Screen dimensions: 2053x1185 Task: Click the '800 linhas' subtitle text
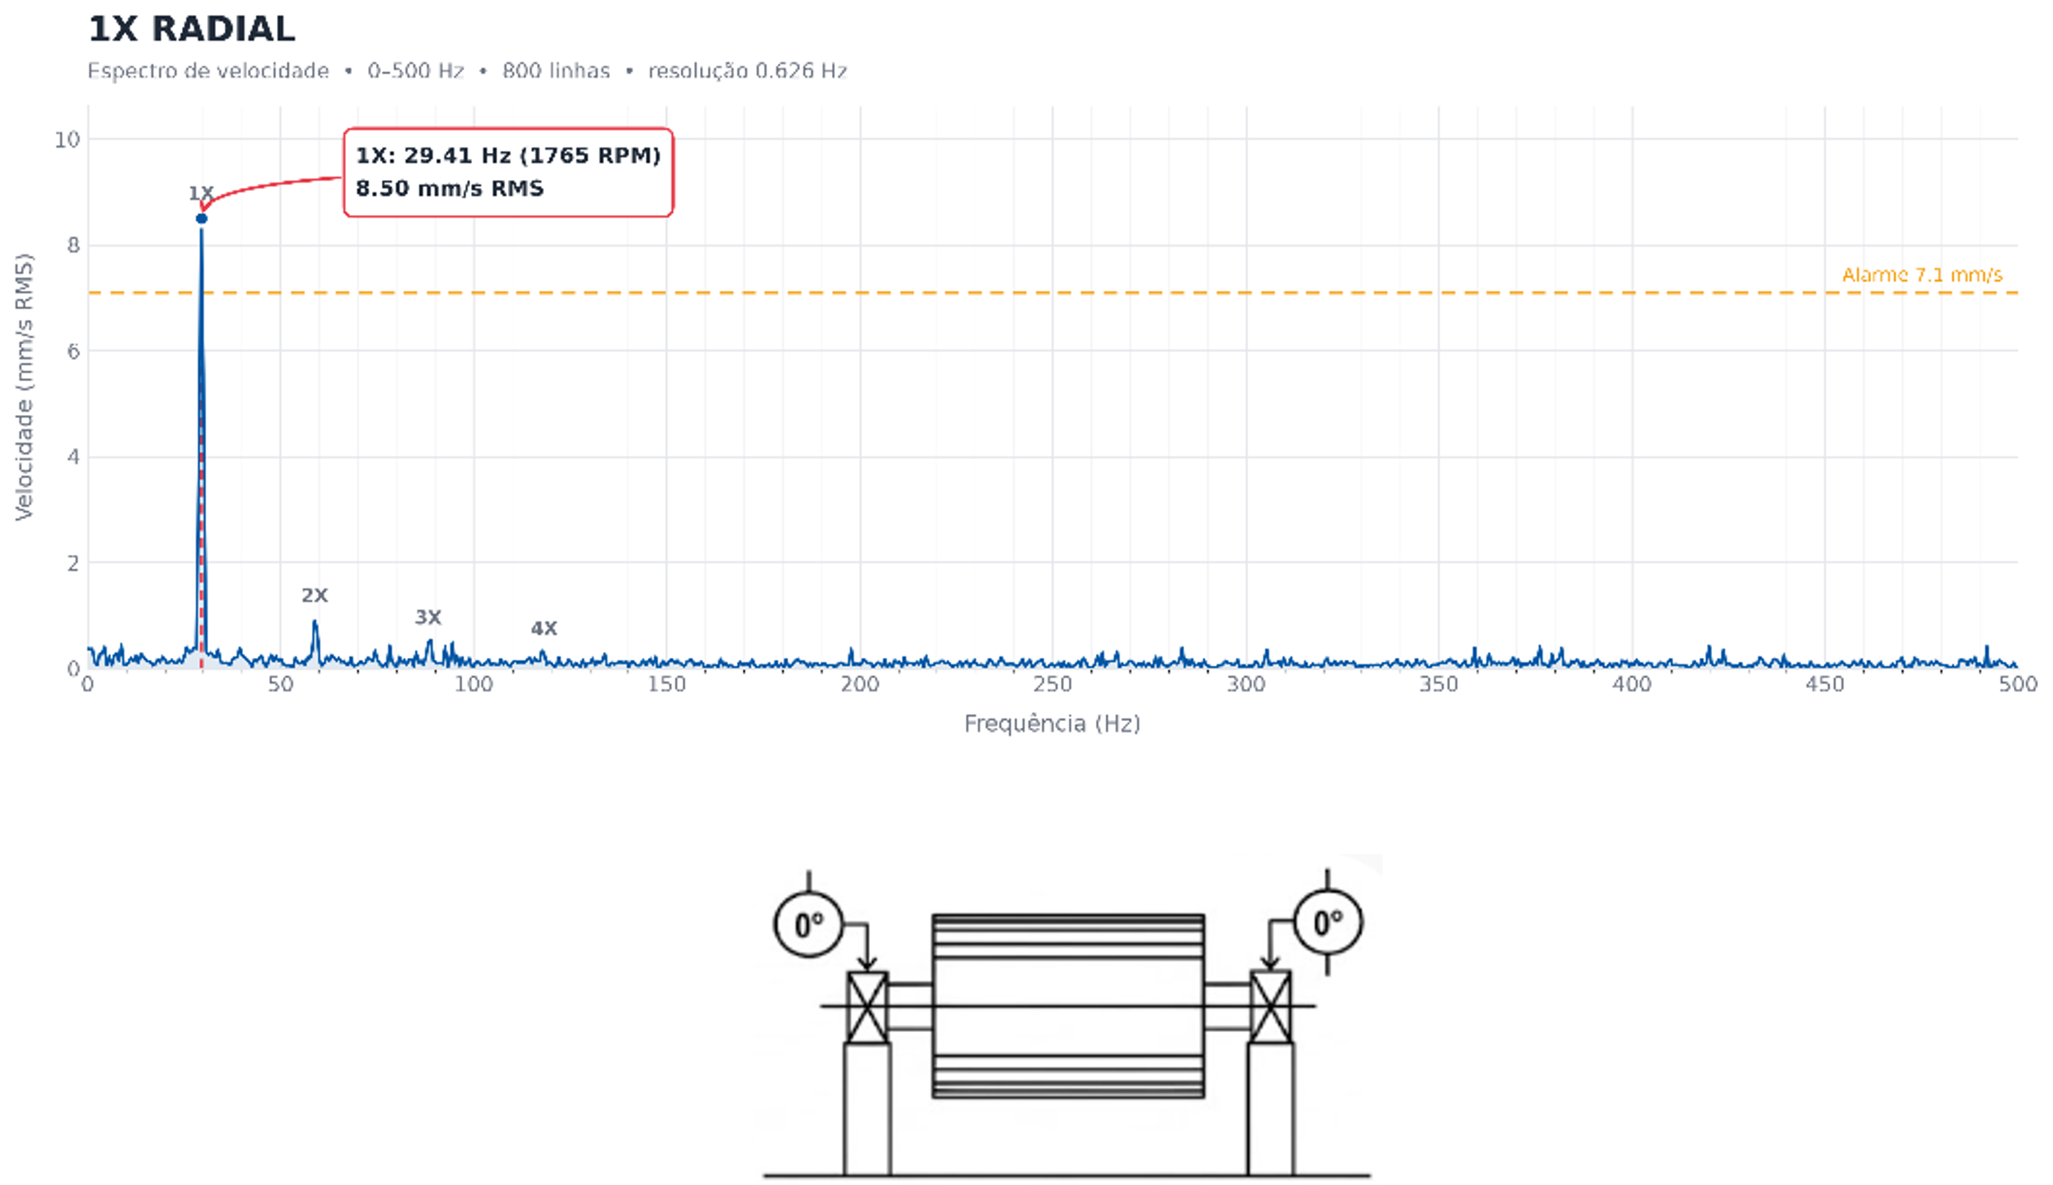pyautogui.click(x=556, y=71)
